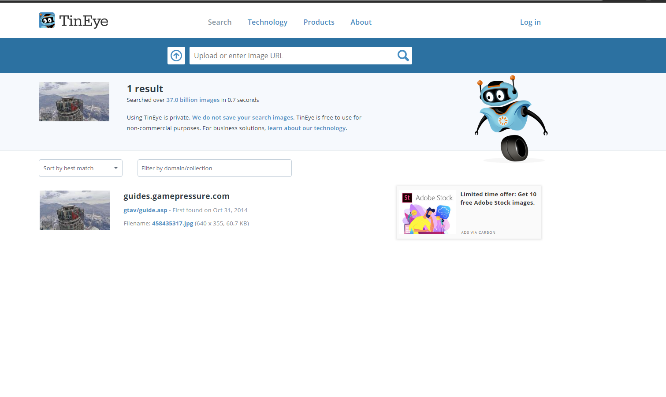This screenshot has width=666, height=397.
Task: Open the Sort by best match dropdown
Action: pos(81,168)
